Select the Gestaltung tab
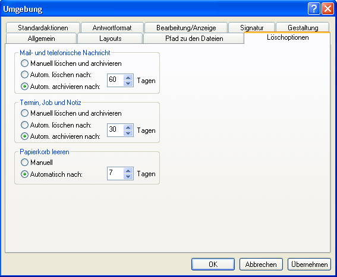The width and height of the screenshot is (337, 277). point(303,28)
